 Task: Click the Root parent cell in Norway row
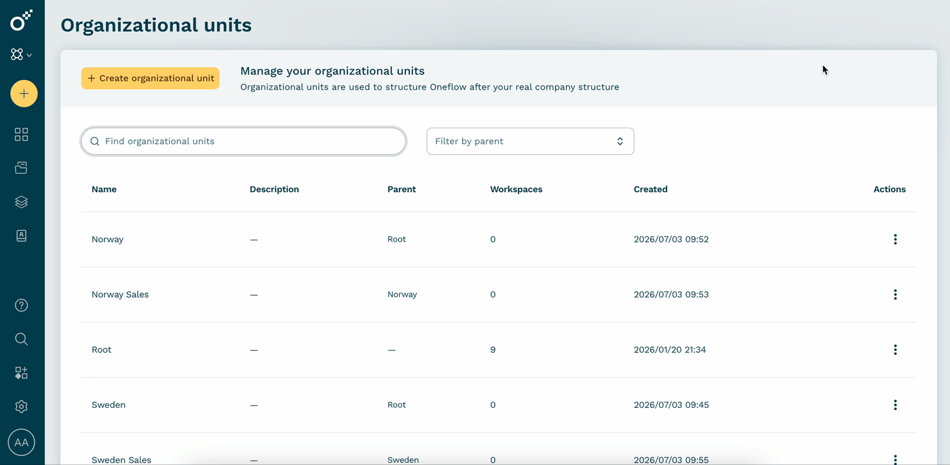click(397, 239)
